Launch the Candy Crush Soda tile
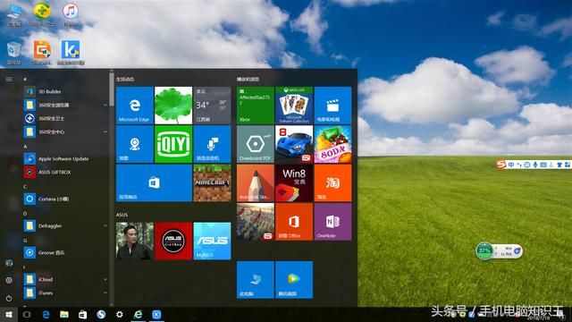The image size is (572, 322). 332,144
